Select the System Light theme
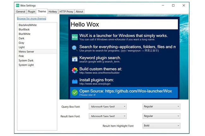The height and width of the screenshot is (136, 205). tap(37, 65)
